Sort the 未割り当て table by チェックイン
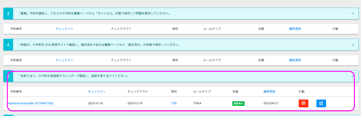Viewport: 361px width, 116px height. (x=97, y=91)
